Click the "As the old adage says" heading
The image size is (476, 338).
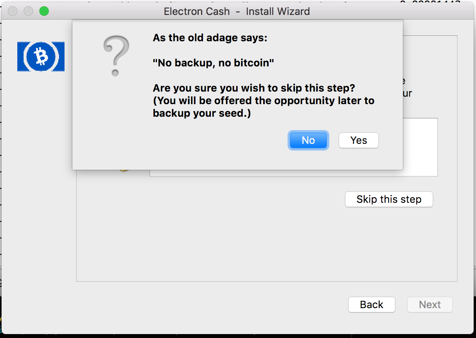tap(210, 38)
